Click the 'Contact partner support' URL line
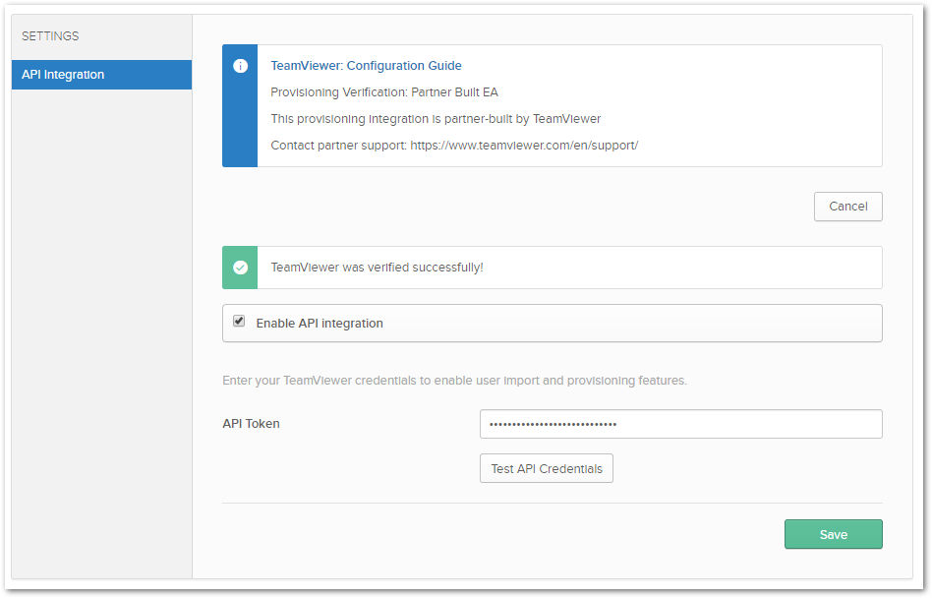 pyautogui.click(x=454, y=145)
